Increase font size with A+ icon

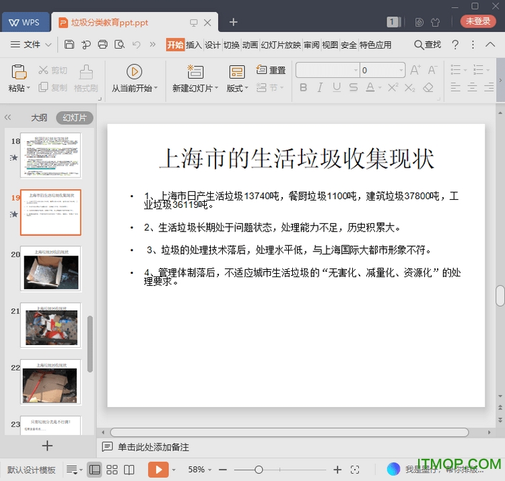pyautogui.click(x=415, y=70)
